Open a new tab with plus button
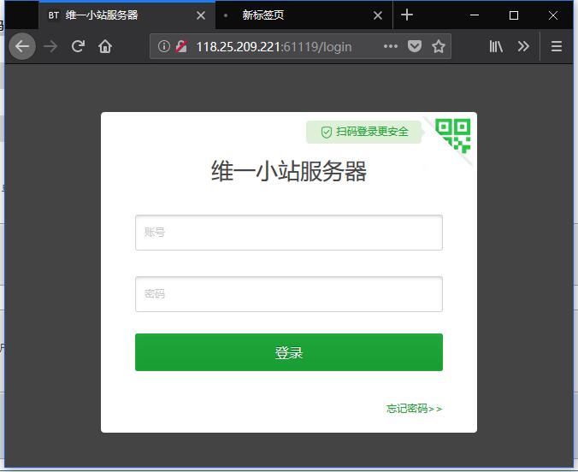 click(x=407, y=15)
